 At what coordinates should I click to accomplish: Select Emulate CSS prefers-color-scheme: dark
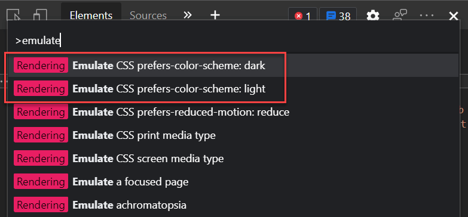(234, 66)
